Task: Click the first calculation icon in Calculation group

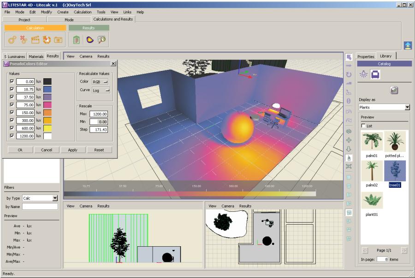Action: coord(11,40)
